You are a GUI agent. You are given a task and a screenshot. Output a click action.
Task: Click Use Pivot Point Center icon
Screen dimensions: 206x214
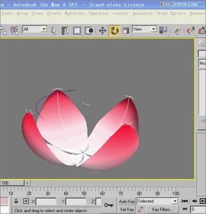163,30
